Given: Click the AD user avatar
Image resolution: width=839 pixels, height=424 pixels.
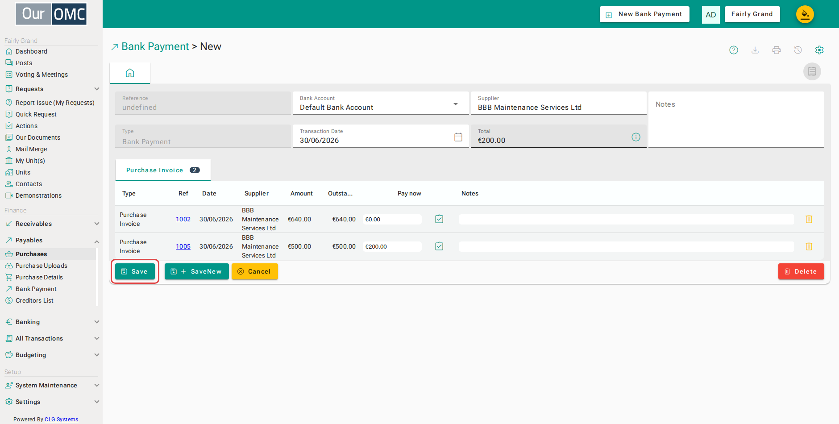Looking at the screenshot, I should click(711, 15).
